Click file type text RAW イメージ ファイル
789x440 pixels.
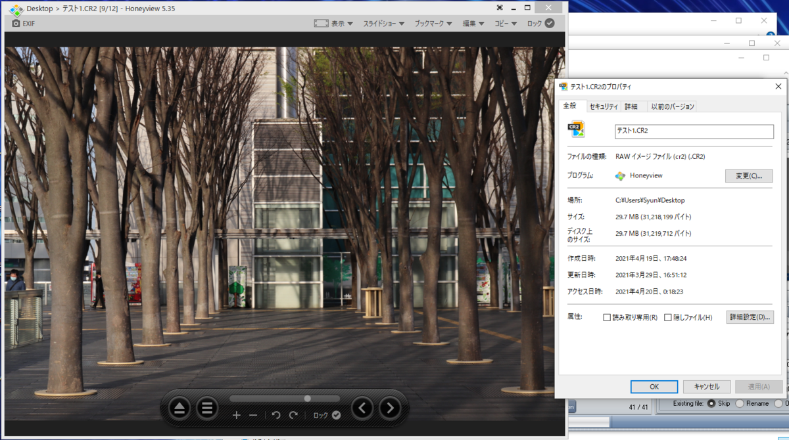(643, 156)
